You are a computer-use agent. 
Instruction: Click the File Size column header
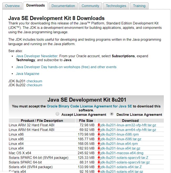pos(86,121)
